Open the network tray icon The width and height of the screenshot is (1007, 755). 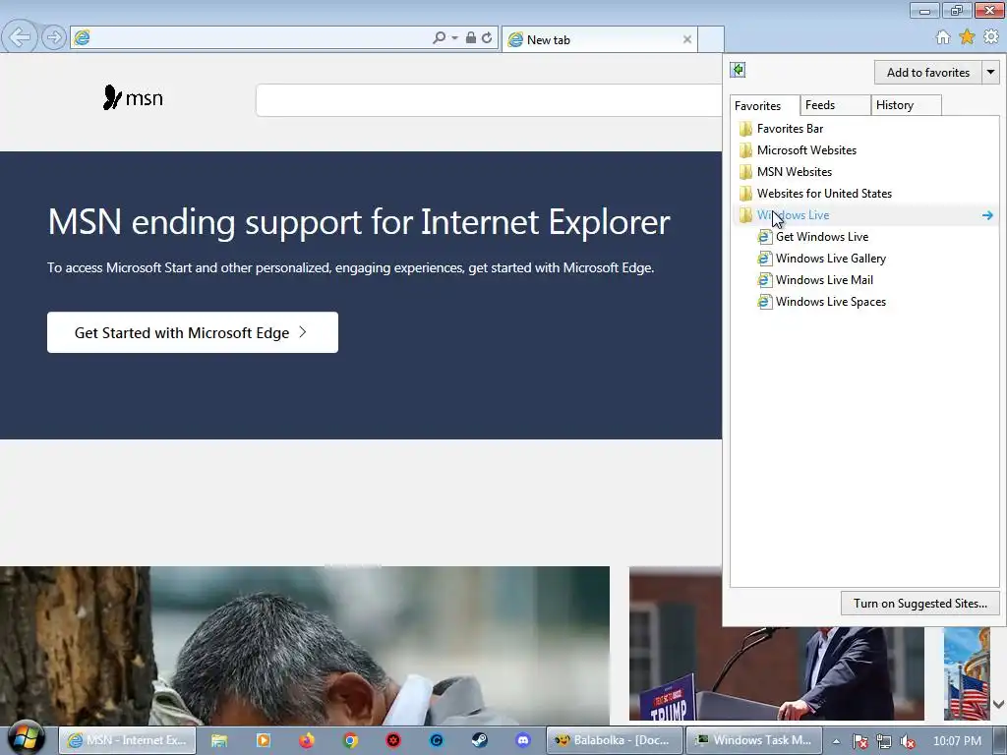[x=884, y=741]
